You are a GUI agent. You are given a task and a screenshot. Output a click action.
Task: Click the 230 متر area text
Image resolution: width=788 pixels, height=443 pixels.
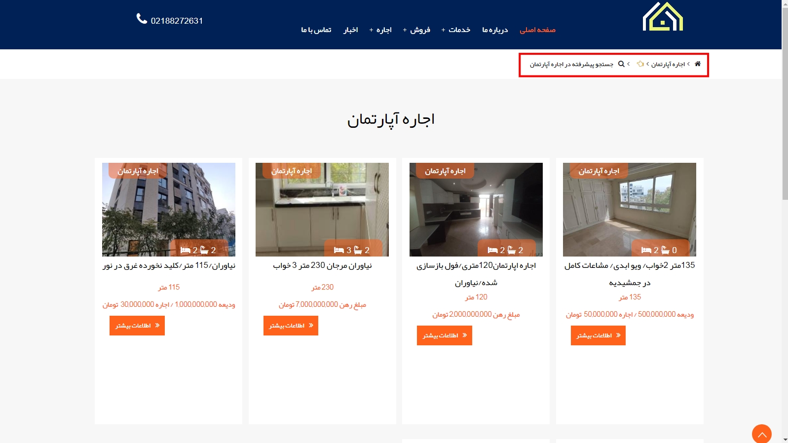(322, 287)
